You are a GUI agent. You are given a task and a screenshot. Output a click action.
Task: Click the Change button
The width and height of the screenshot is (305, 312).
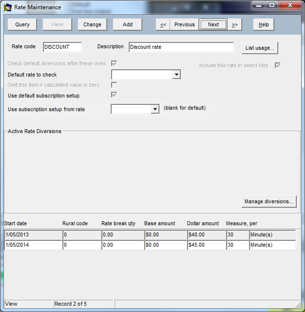tap(92, 24)
